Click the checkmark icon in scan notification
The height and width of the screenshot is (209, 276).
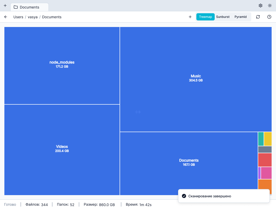(x=184, y=196)
